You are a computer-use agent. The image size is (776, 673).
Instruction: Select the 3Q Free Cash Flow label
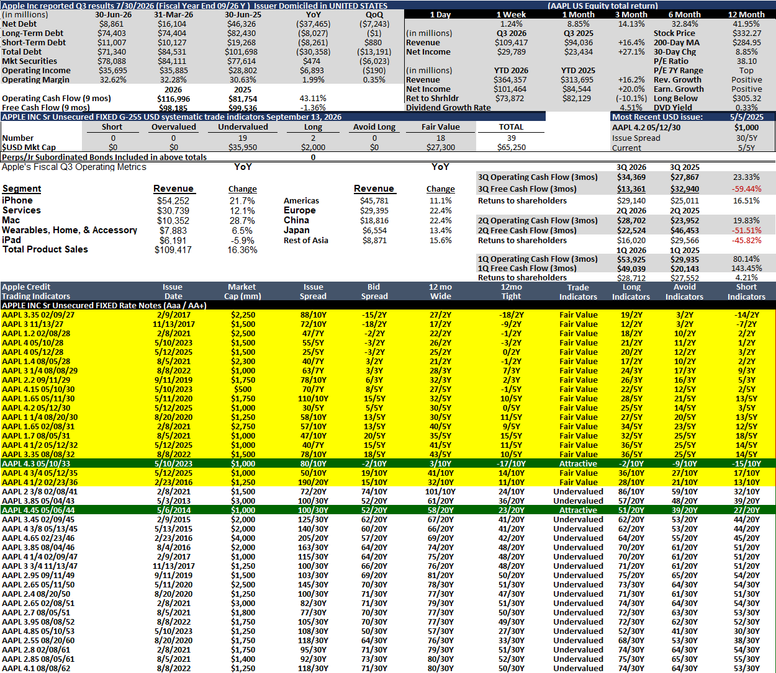[527, 189]
